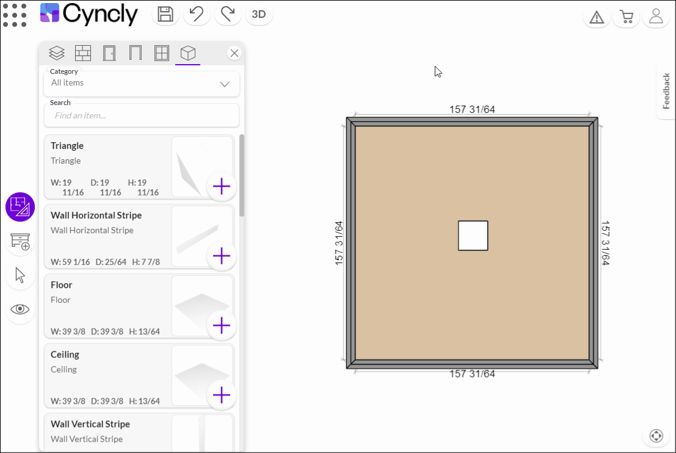Switch to 3D view
The image size is (676, 453).
pos(259,14)
